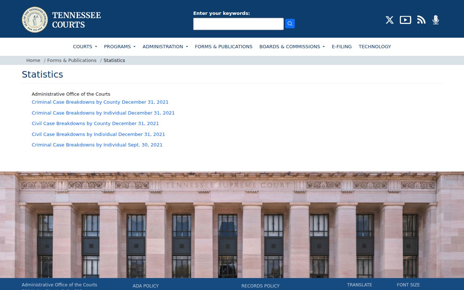Expand the Administration dropdown menu
Image resolution: width=464 pixels, height=290 pixels.
pos(165,46)
